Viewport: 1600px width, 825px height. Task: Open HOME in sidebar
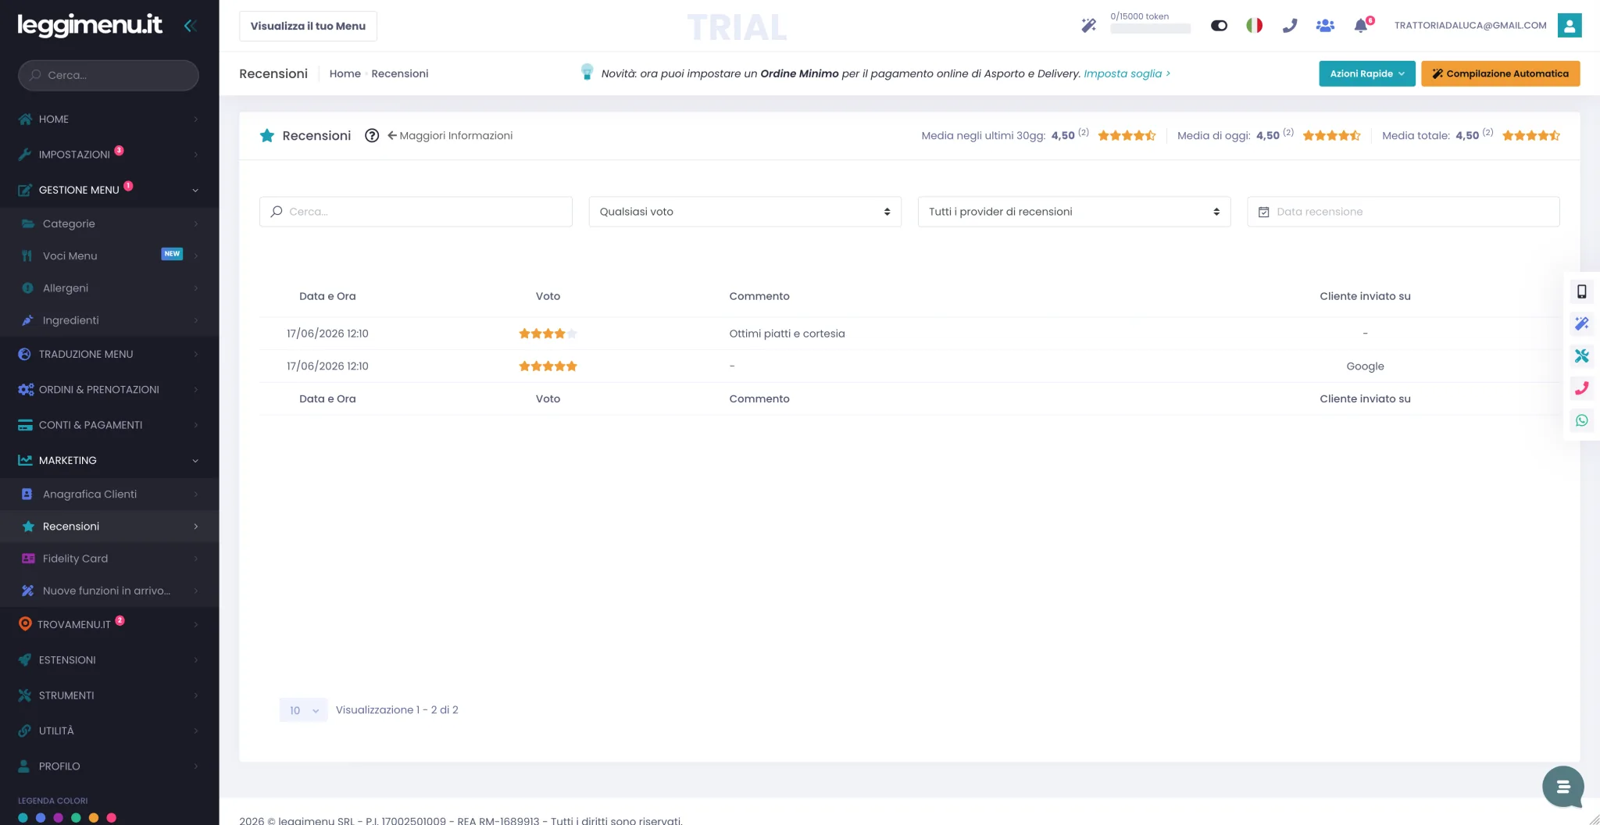coord(109,119)
